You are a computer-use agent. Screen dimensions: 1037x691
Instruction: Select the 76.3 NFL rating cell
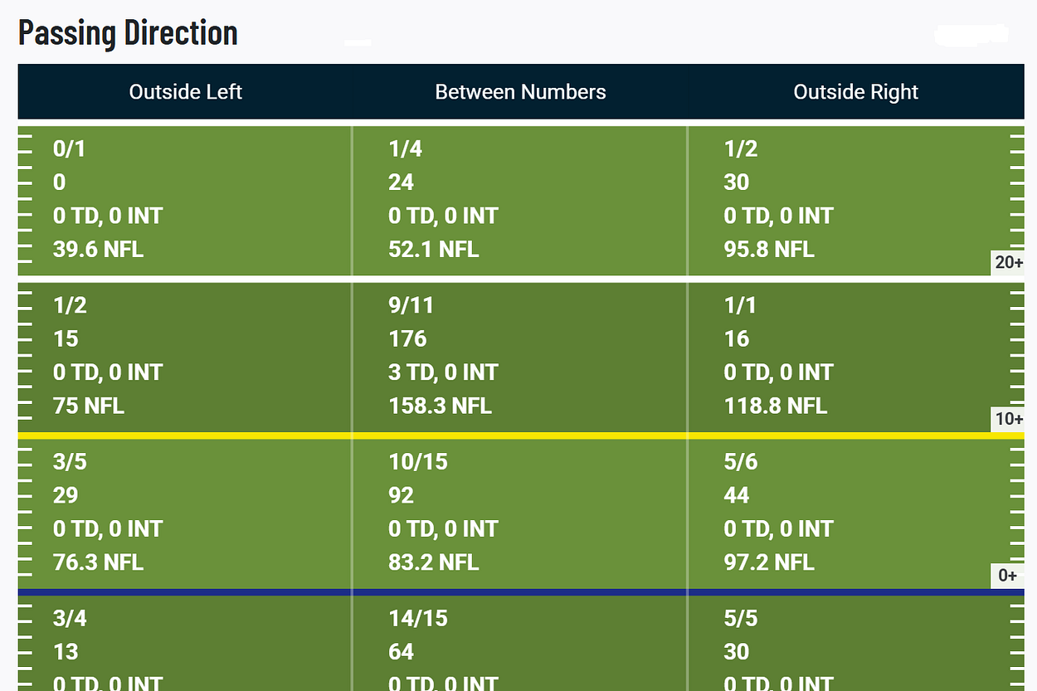98,562
